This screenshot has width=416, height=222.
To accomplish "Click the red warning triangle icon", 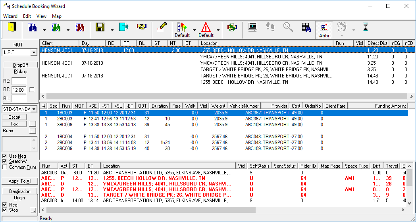I will coord(206,27).
